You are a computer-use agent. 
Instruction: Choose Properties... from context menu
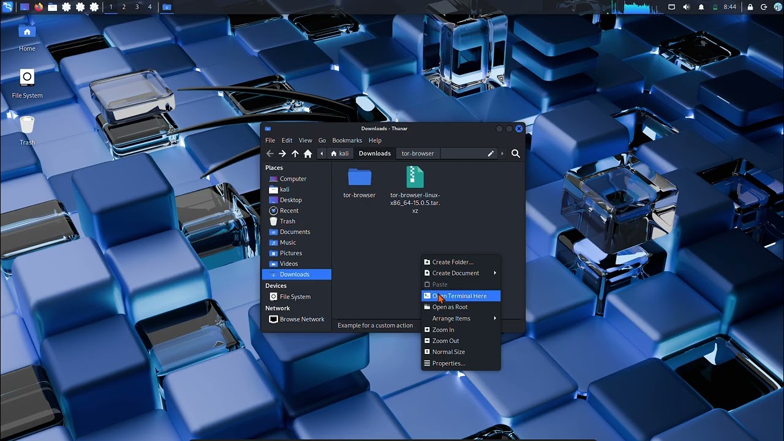(x=461, y=363)
